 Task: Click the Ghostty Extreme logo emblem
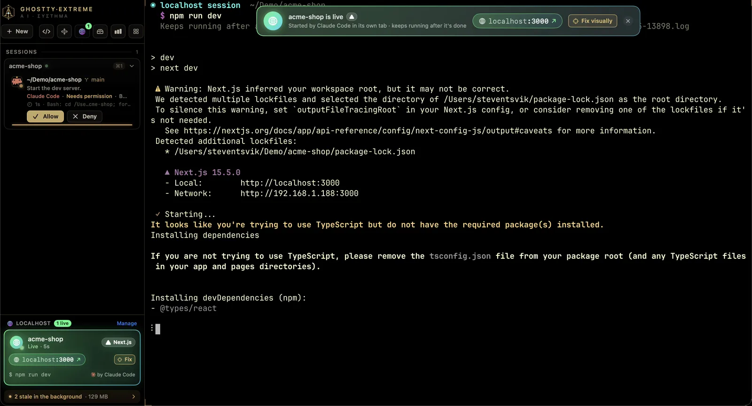8,12
